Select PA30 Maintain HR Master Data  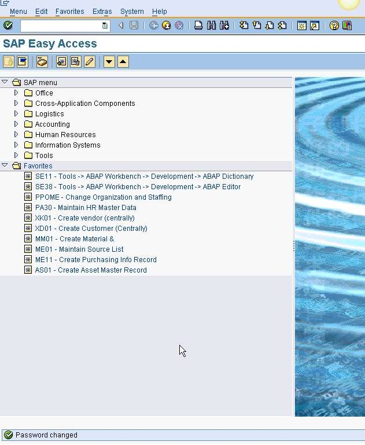[86, 208]
